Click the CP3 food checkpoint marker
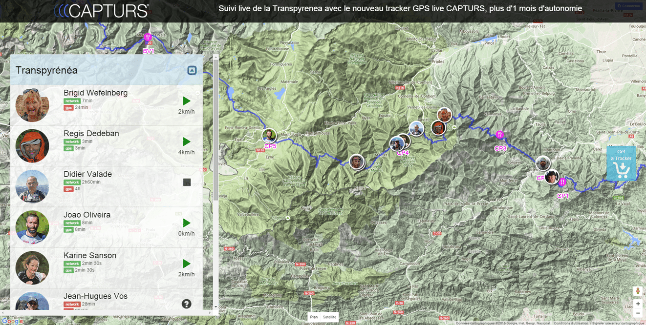The image size is (646, 325). pyautogui.click(x=499, y=135)
